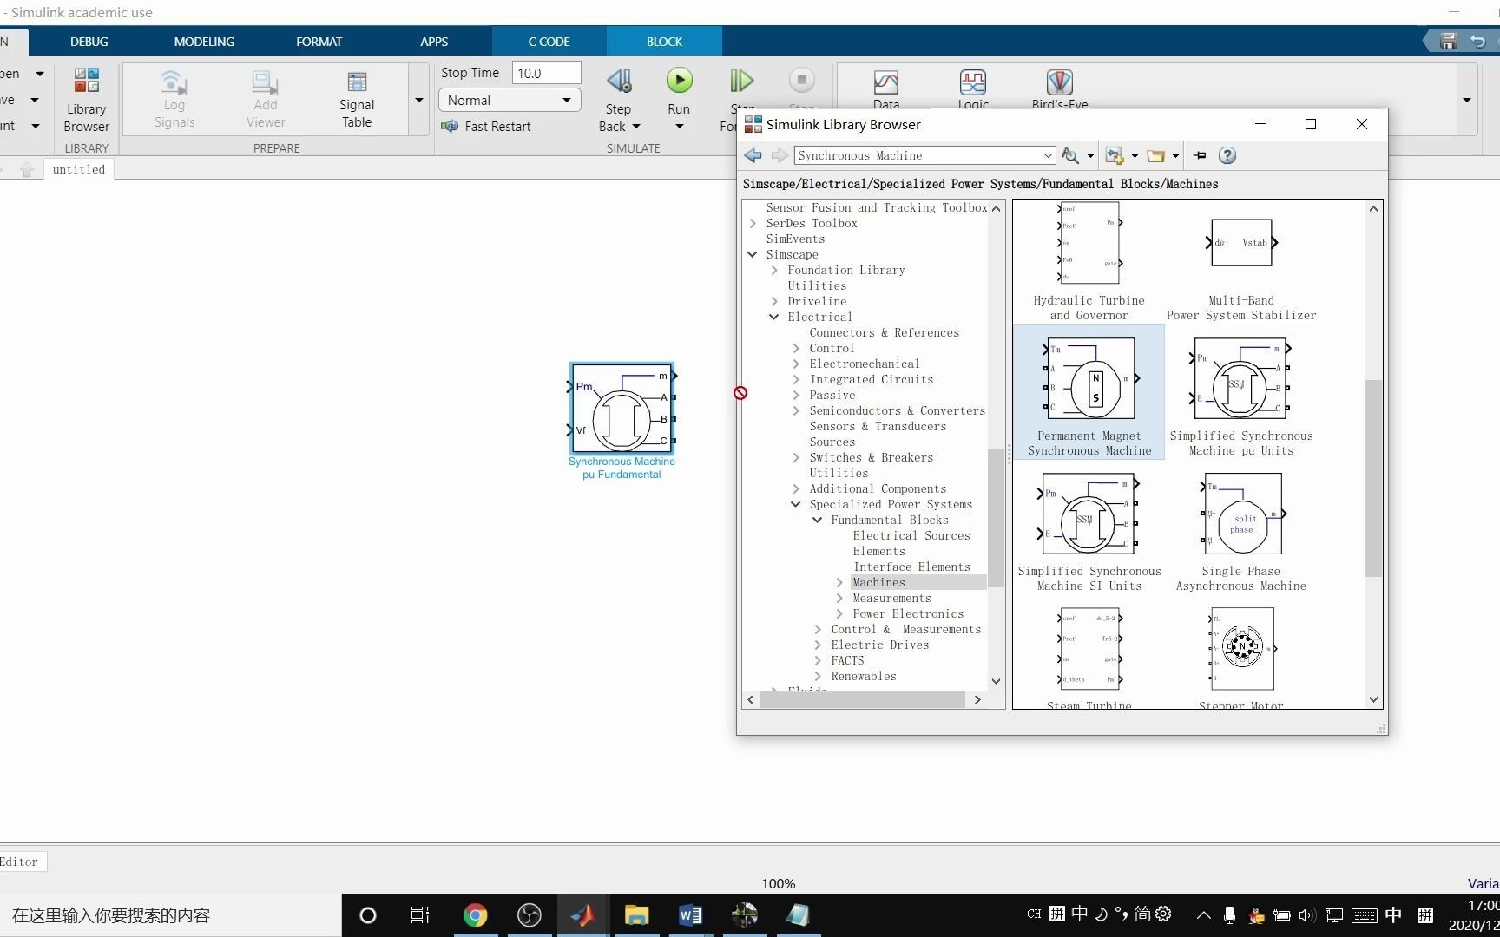Click the block pane vertical scrollbar

click(1373, 477)
